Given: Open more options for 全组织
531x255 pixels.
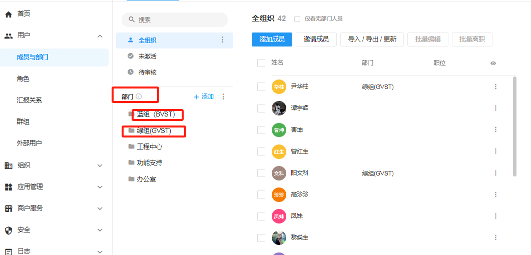Looking at the screenshot, I should click(223, 40).
